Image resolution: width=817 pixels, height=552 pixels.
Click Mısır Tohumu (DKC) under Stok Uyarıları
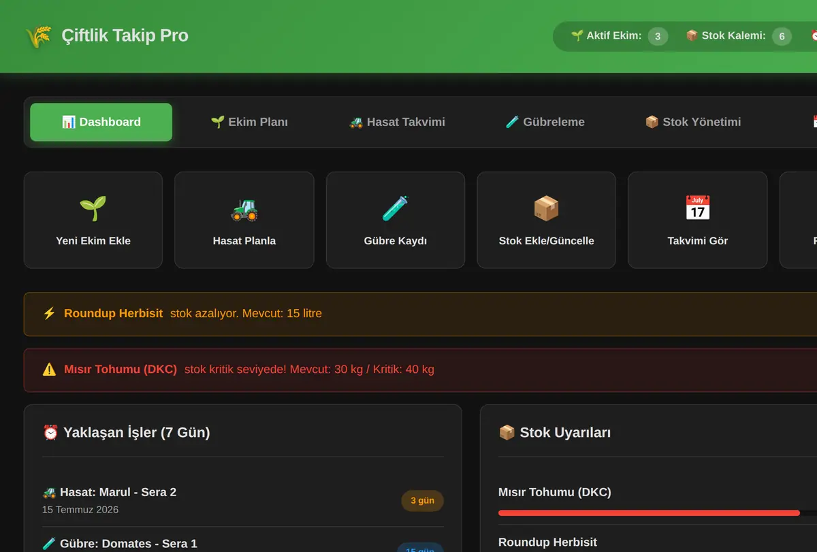click(555, 492)
